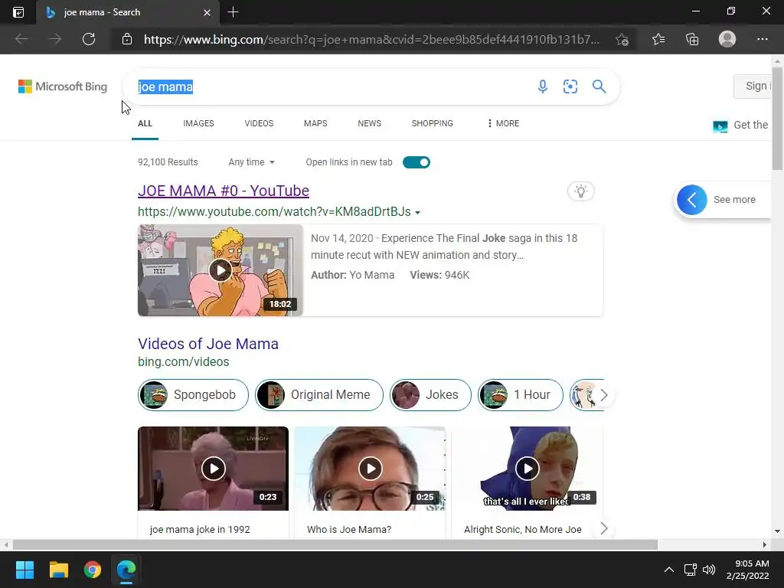
Task: Click the blue See more arrow circle
Action: pyautogui.click(x=692, y=200)
